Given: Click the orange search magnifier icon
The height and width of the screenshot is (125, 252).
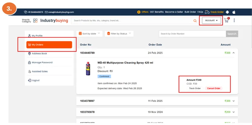Looking at the screenshot, I should [x=195, y=21].
